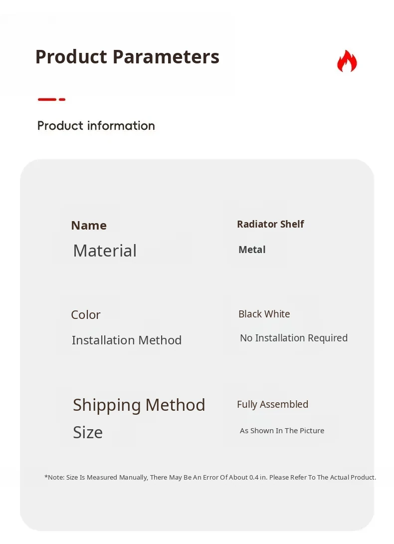Select the Radiator Shelf value
This screenshot has width=394, height=544.
point(270,224)
